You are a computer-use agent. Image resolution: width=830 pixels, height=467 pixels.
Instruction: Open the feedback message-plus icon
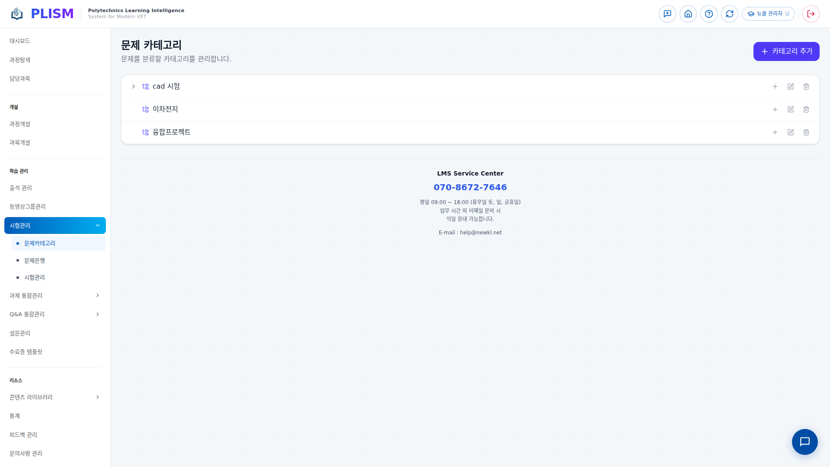click(x=667, y=14)
